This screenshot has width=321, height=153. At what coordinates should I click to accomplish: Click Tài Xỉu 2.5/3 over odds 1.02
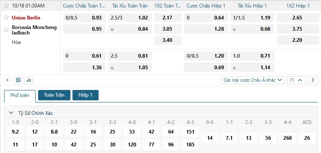pos(130,17)
